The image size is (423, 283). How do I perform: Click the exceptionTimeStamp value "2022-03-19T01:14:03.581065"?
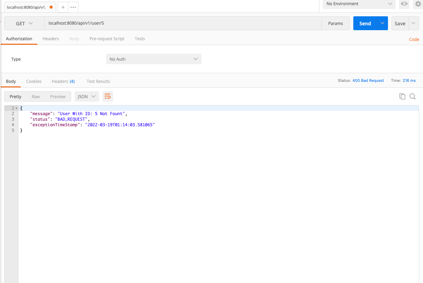tap(120, 125)
